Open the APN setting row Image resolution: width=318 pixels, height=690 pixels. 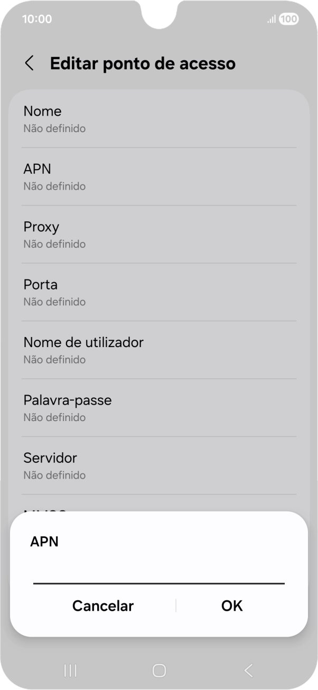(158, 176)
